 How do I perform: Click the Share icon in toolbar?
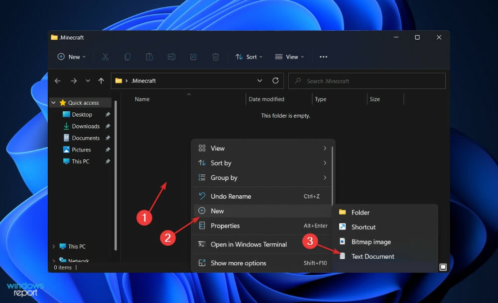[x=193, y=57]
